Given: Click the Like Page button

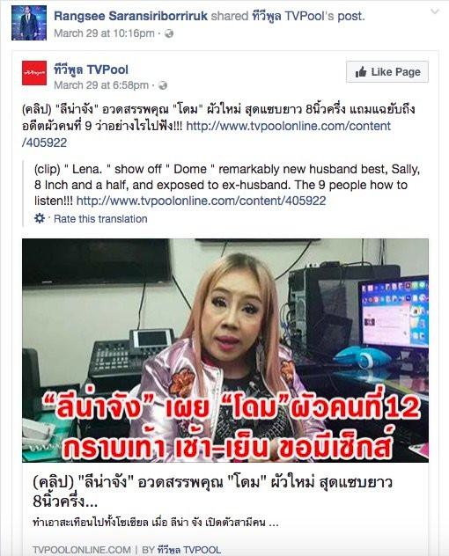Looking at the screenshot, I should [387, 72].
